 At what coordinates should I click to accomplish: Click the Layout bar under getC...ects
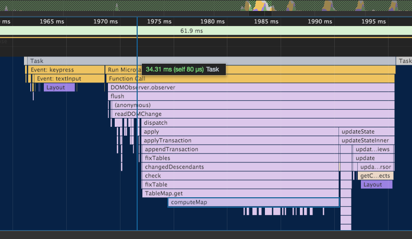377,185
